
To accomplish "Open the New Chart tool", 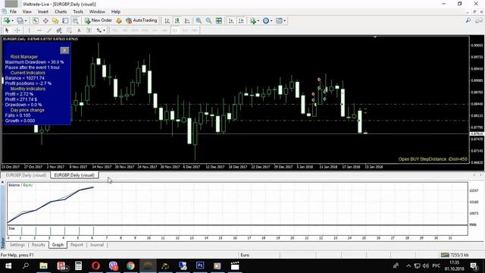I will [7, 20].
